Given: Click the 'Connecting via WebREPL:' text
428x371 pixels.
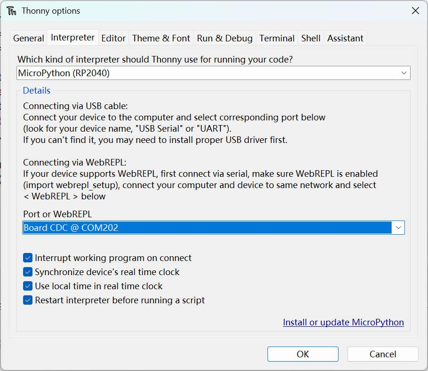Looking at the screenshot, I should (x=75, y=162).
